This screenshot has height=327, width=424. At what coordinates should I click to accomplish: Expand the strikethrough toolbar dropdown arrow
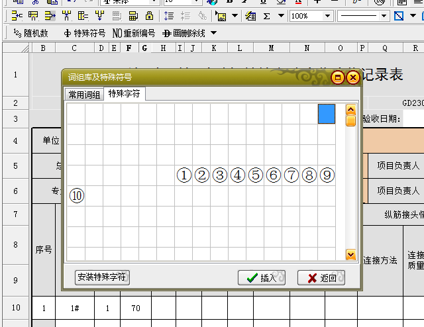(x=213, y=33)
